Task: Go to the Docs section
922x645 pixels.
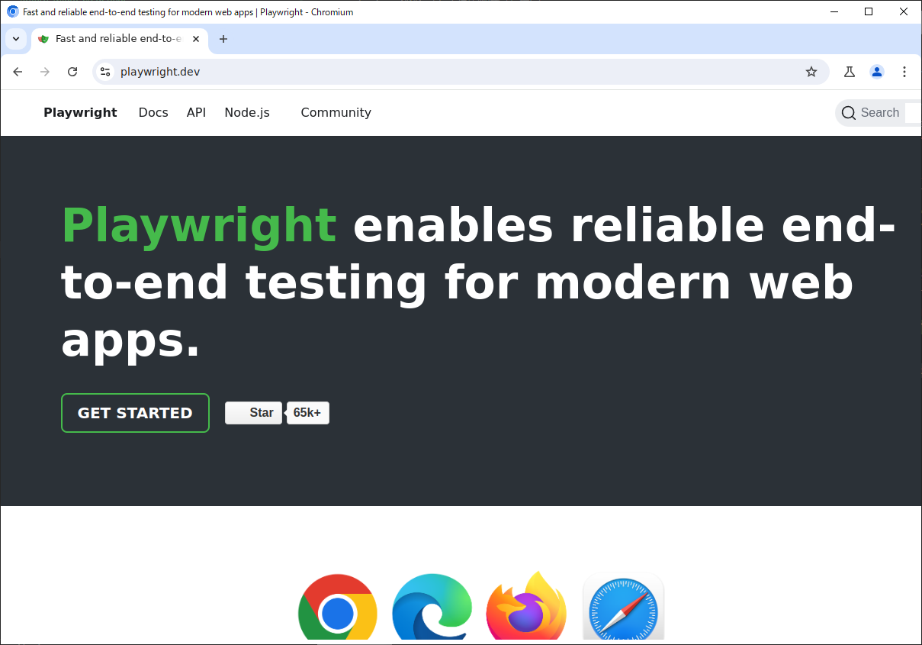Action: tap(153, 112)
